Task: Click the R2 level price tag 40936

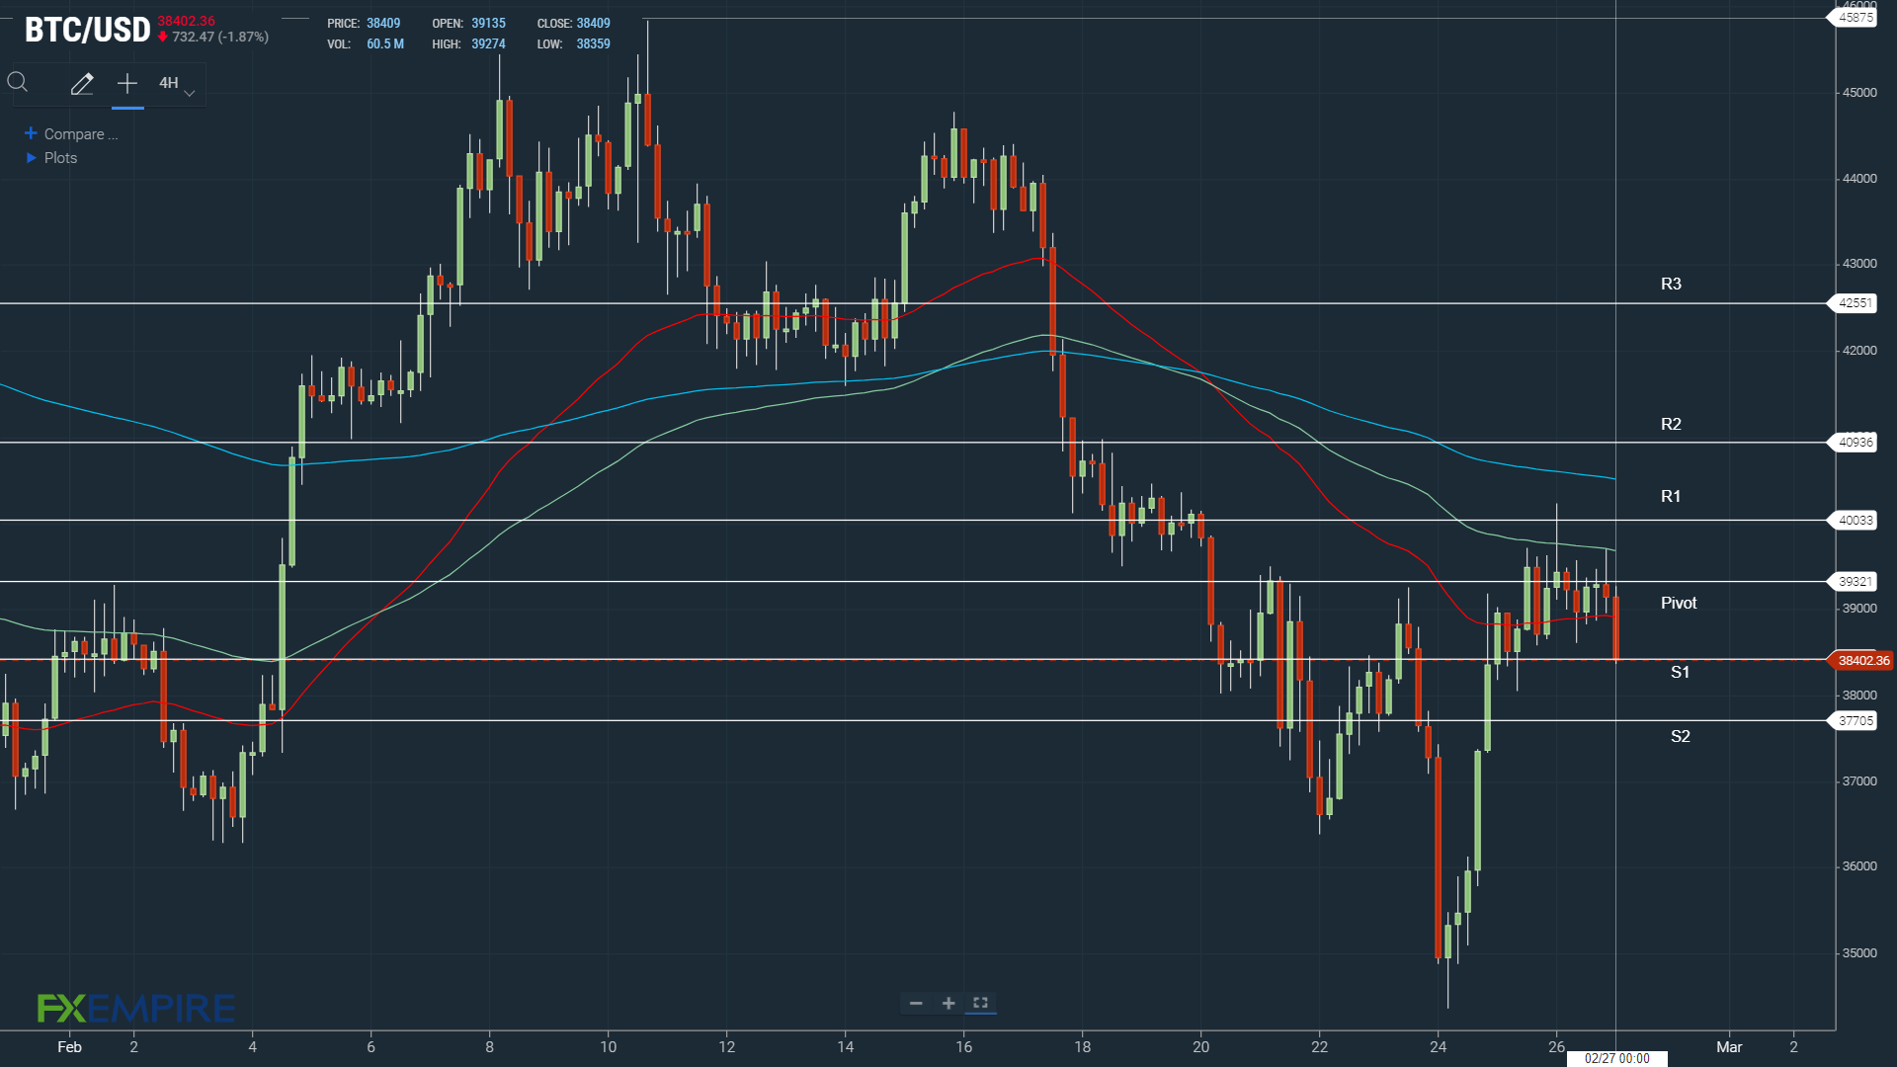Action: click(x=1855, y=443)
